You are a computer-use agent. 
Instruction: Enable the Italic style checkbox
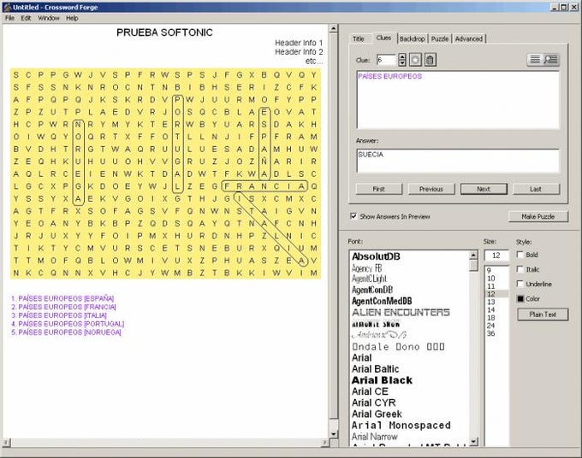click(520, 269)
